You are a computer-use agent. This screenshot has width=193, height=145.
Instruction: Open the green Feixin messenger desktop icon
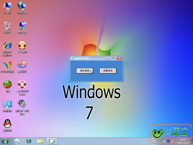[7, 84]
